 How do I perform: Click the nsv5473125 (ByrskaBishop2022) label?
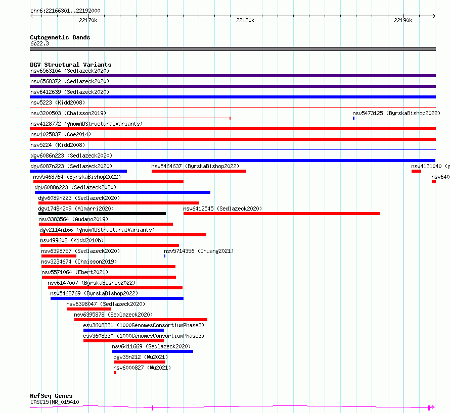396,113
